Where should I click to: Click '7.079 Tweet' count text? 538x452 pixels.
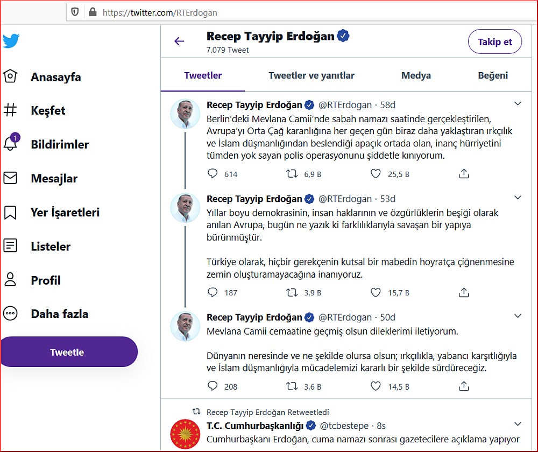(x=228, y=50)
